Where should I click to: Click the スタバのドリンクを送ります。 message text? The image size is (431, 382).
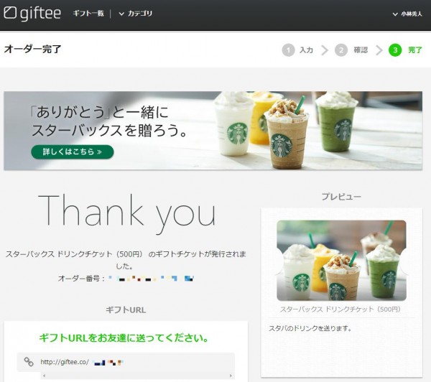point(310,328)
